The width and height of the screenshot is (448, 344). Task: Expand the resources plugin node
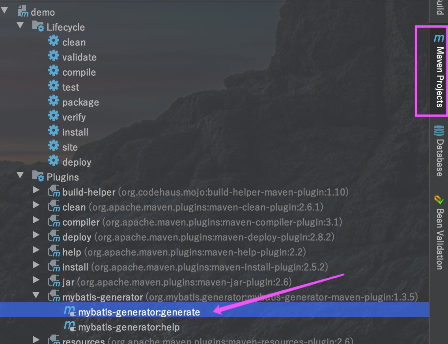36,340
